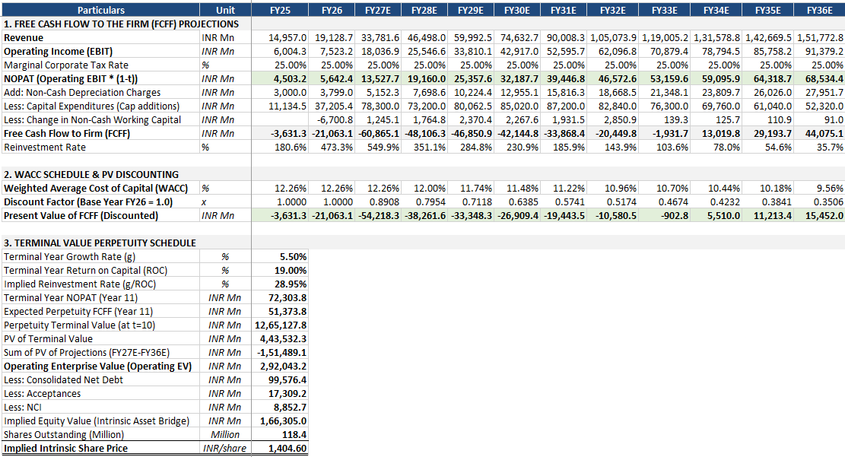The height and width of the screenshot is (457, 845).
Task: Select 'Terminal Year NOPAT (Year 11)' label
Action: click(71, 298)
